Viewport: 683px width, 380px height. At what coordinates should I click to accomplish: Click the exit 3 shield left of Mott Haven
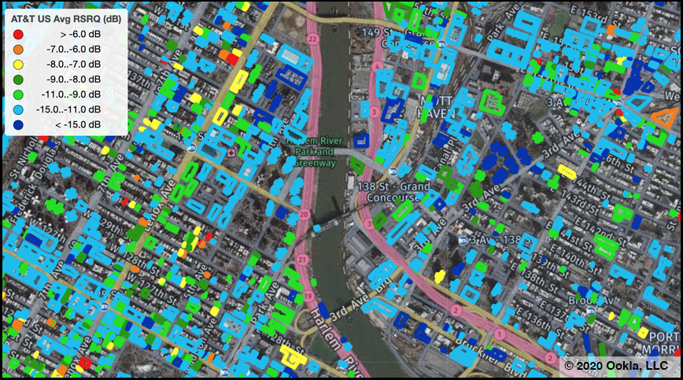(374, 112)
